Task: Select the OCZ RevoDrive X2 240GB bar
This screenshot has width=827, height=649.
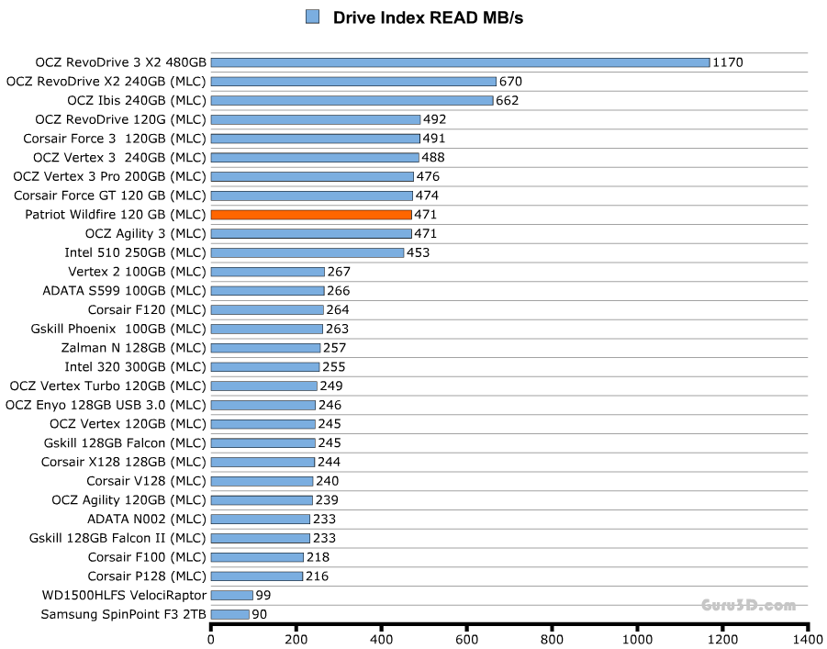Action: tap(353, 82)
